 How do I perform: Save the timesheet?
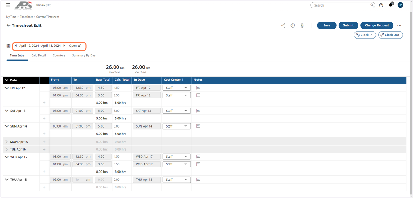click(x=327, y=25)
